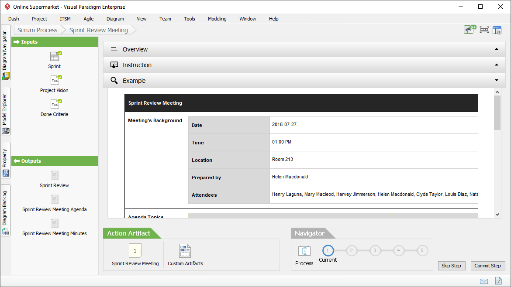This screenshot has width=511, height=287.
Task: Open the Sprint Review output icon
Action: point(55,175)
